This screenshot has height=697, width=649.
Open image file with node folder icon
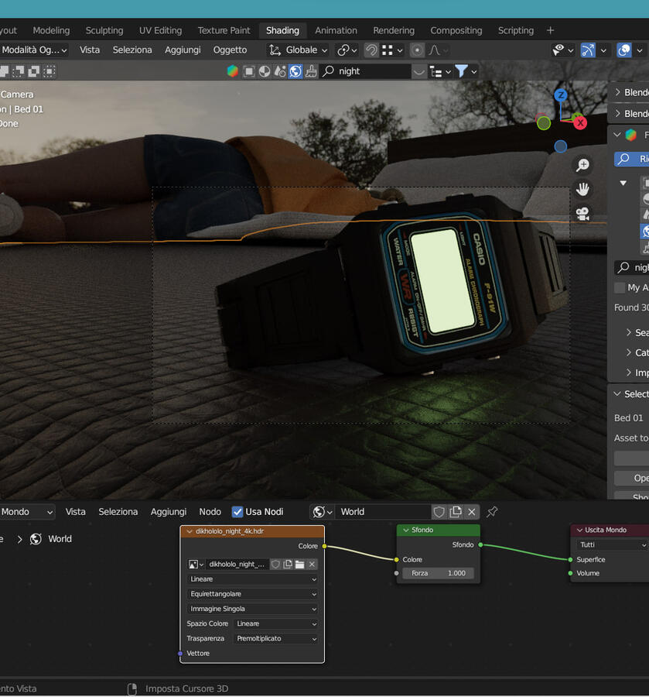[299, 565]
